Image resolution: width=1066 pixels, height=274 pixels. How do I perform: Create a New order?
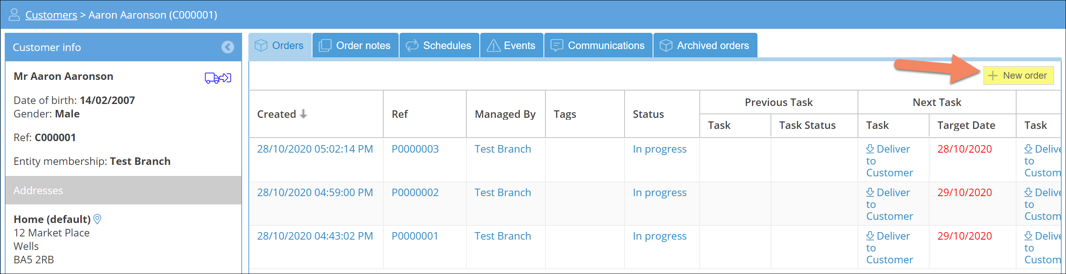tap(1018, 76)
